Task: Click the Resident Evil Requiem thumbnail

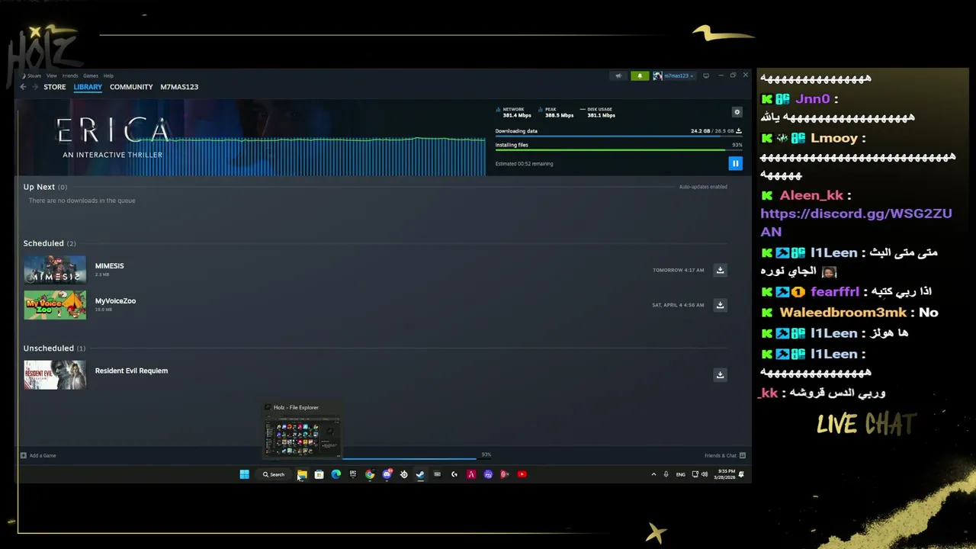Action: [x=55, y=374]
